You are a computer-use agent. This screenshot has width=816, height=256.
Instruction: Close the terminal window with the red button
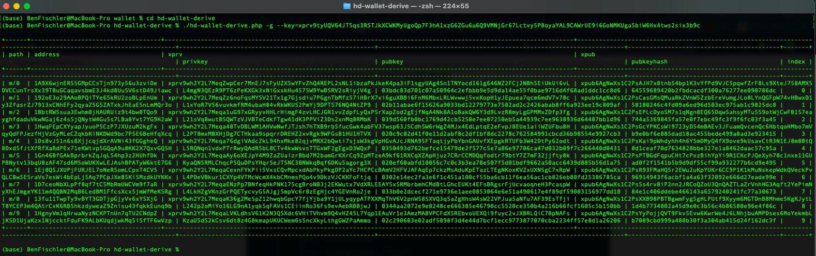[x=6, y=6]
